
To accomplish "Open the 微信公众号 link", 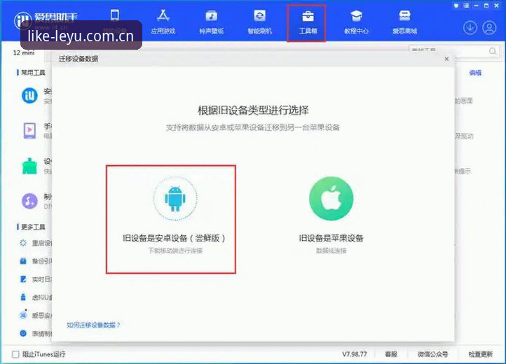I will pos(432,354).
